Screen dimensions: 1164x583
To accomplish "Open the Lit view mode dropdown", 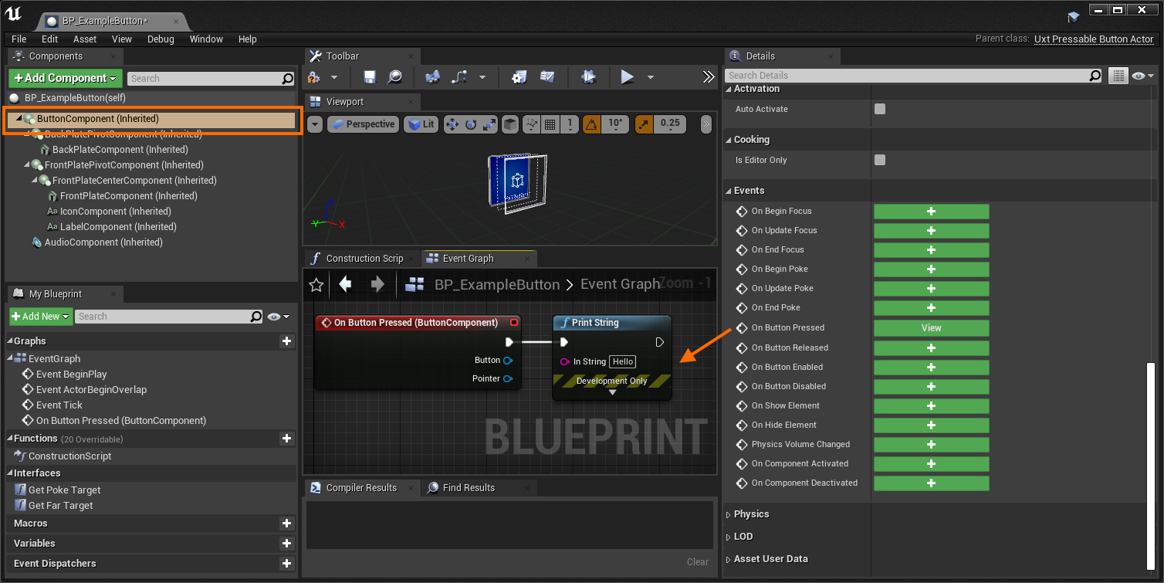I will (421, 124).
